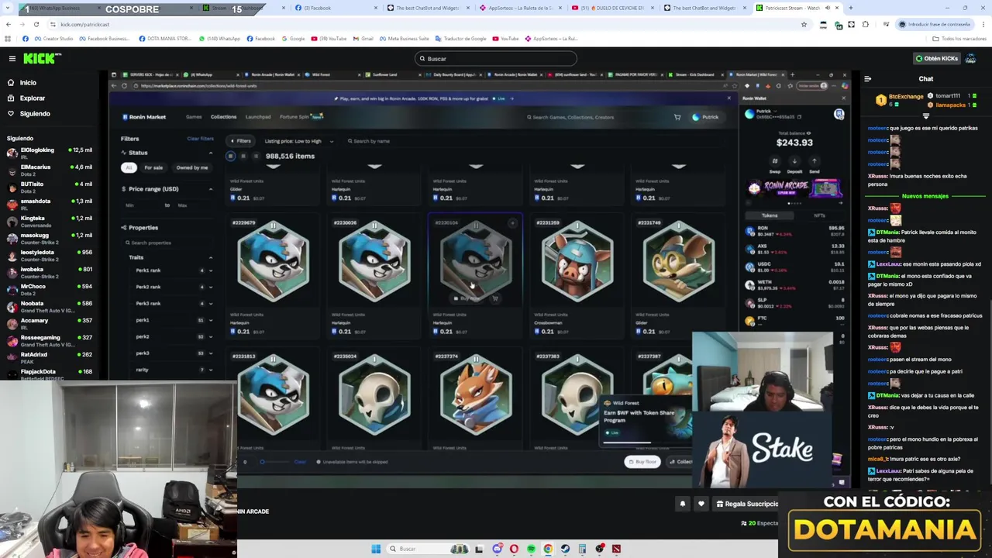
Task: Open Chrome from the Windows taskbar
Action: click(x=548, y=549)
